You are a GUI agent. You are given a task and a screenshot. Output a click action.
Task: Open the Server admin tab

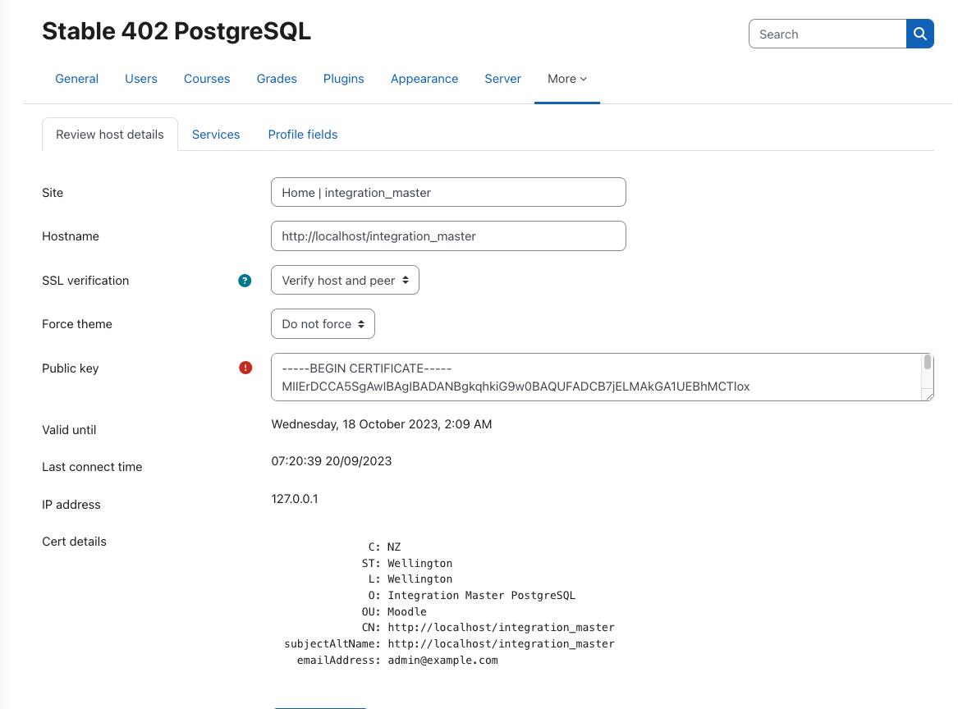click(503, 79)
